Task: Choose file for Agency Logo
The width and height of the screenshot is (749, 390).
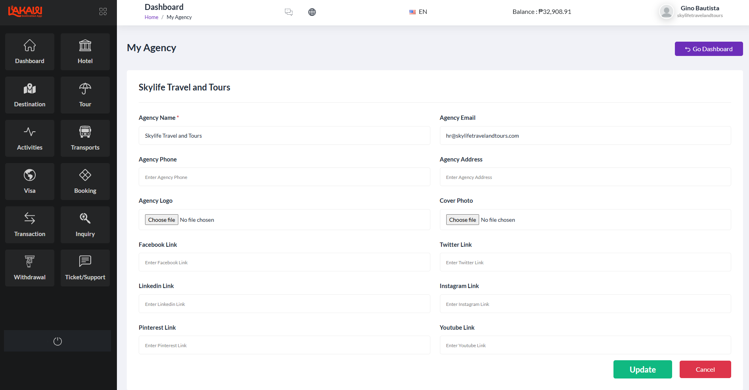Action: [161, 220]
